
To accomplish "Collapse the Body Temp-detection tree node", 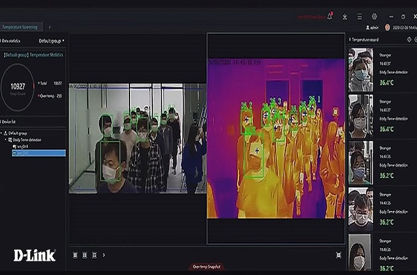I will [x=10, y=140].
